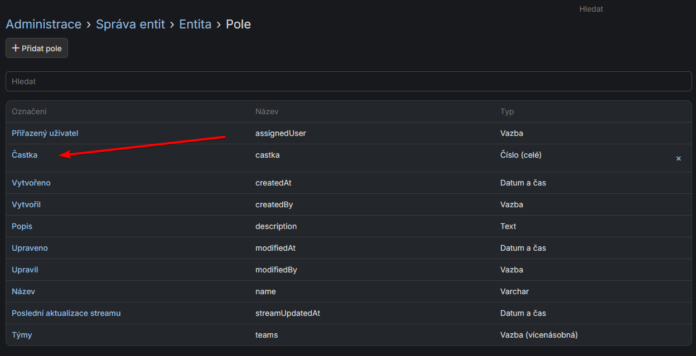Click the × icon on the castka row
696x356 pixels.
pos(678,158)
